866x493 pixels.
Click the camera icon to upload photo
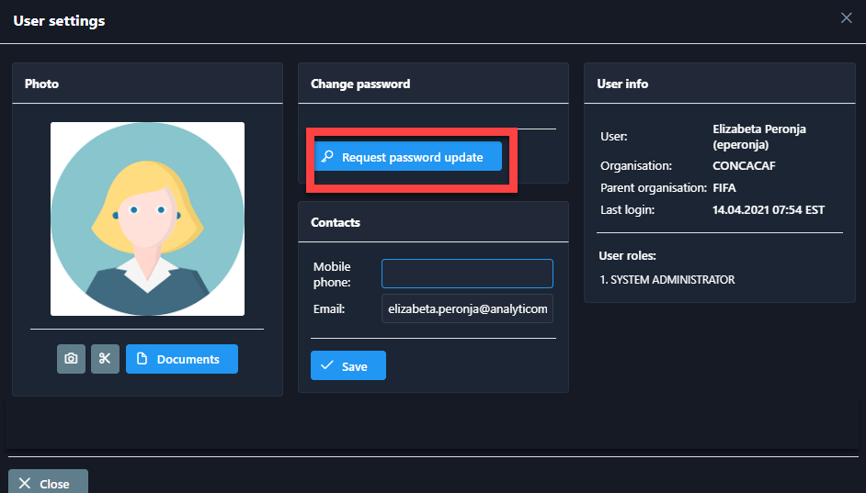[x=71, y=359]
